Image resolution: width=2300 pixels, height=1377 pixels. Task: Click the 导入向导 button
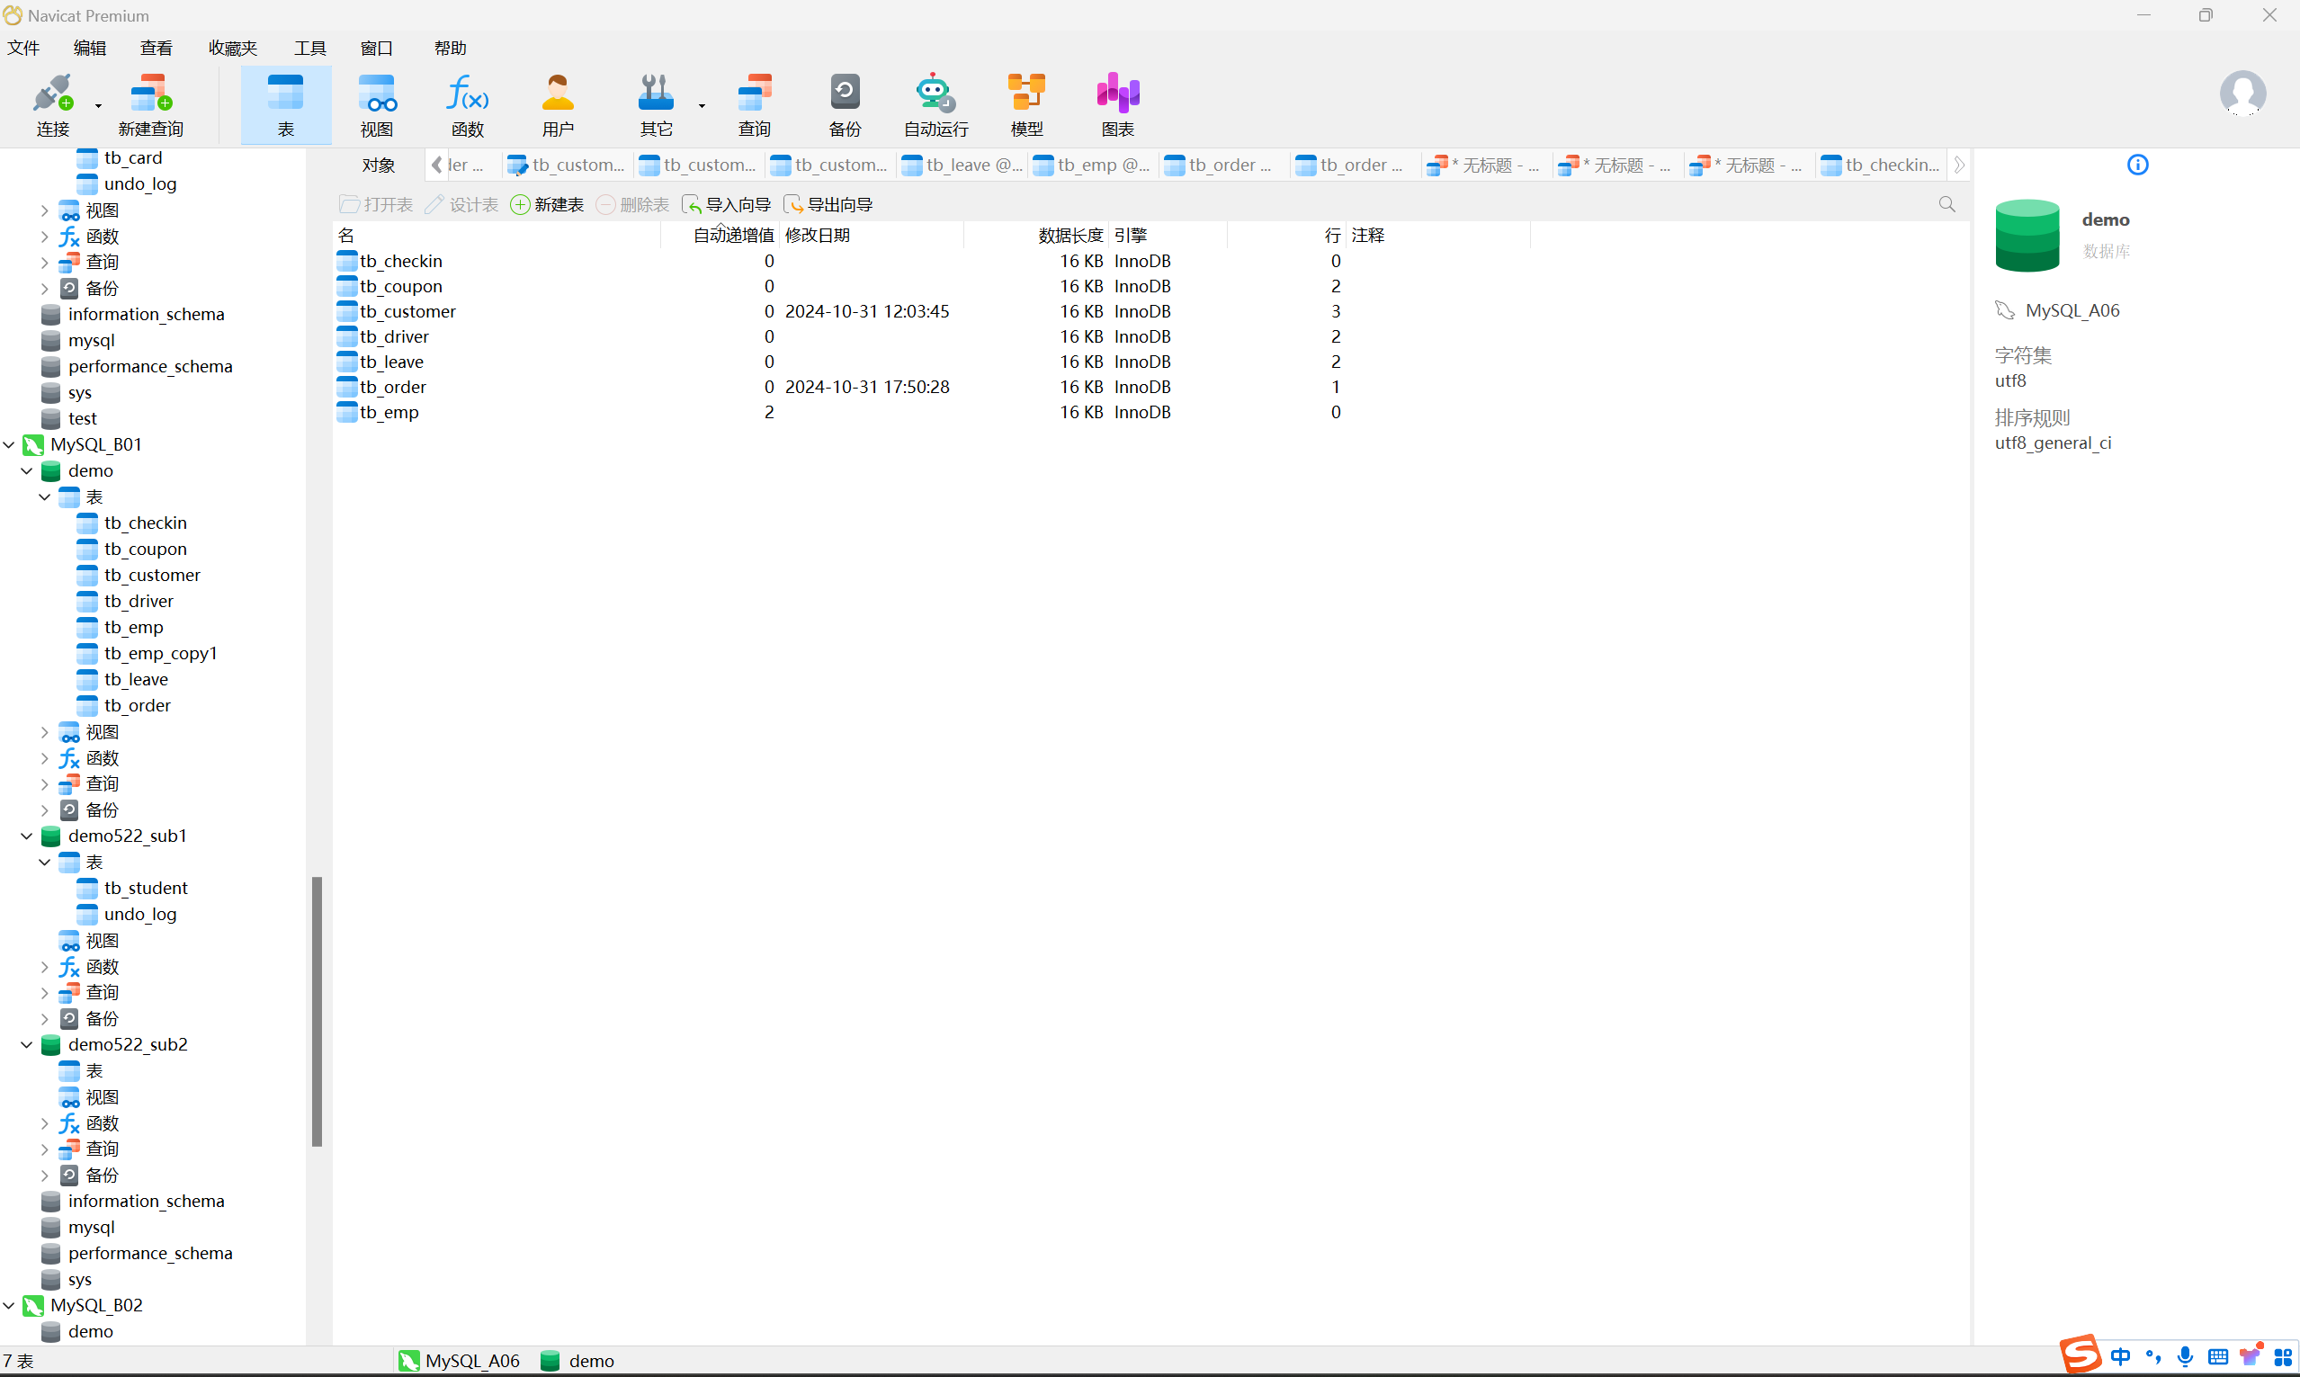[727, 204]
